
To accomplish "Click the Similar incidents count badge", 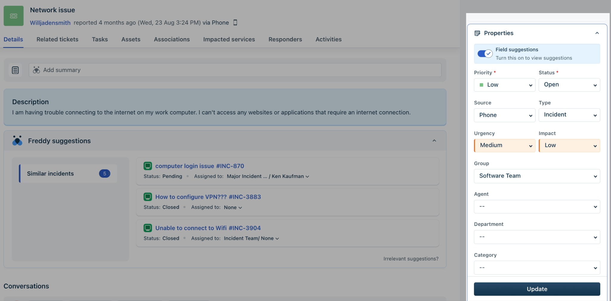I will tap(105, 173).
